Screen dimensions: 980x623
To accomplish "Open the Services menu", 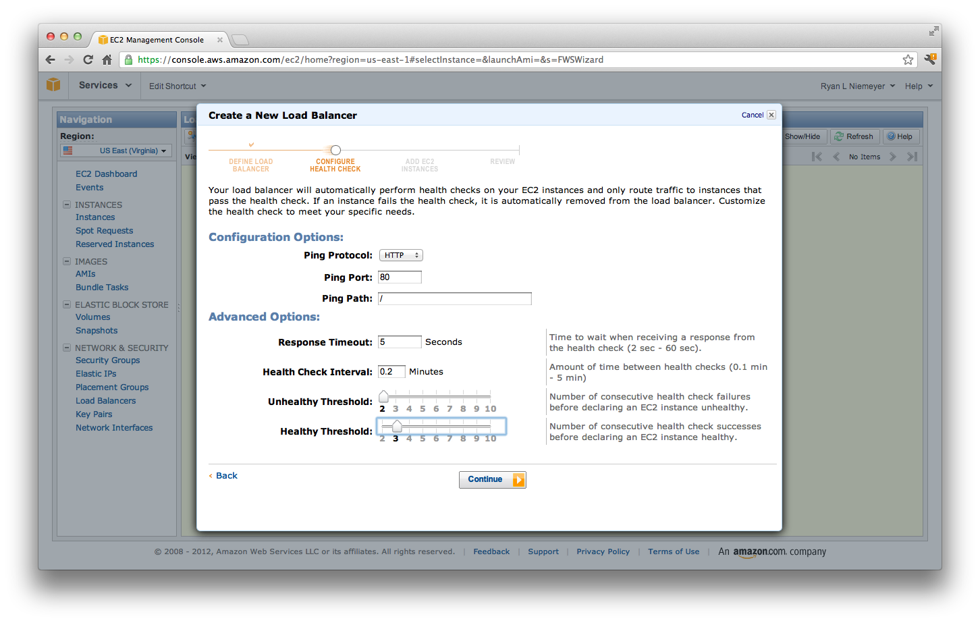I will click(105, 85).
